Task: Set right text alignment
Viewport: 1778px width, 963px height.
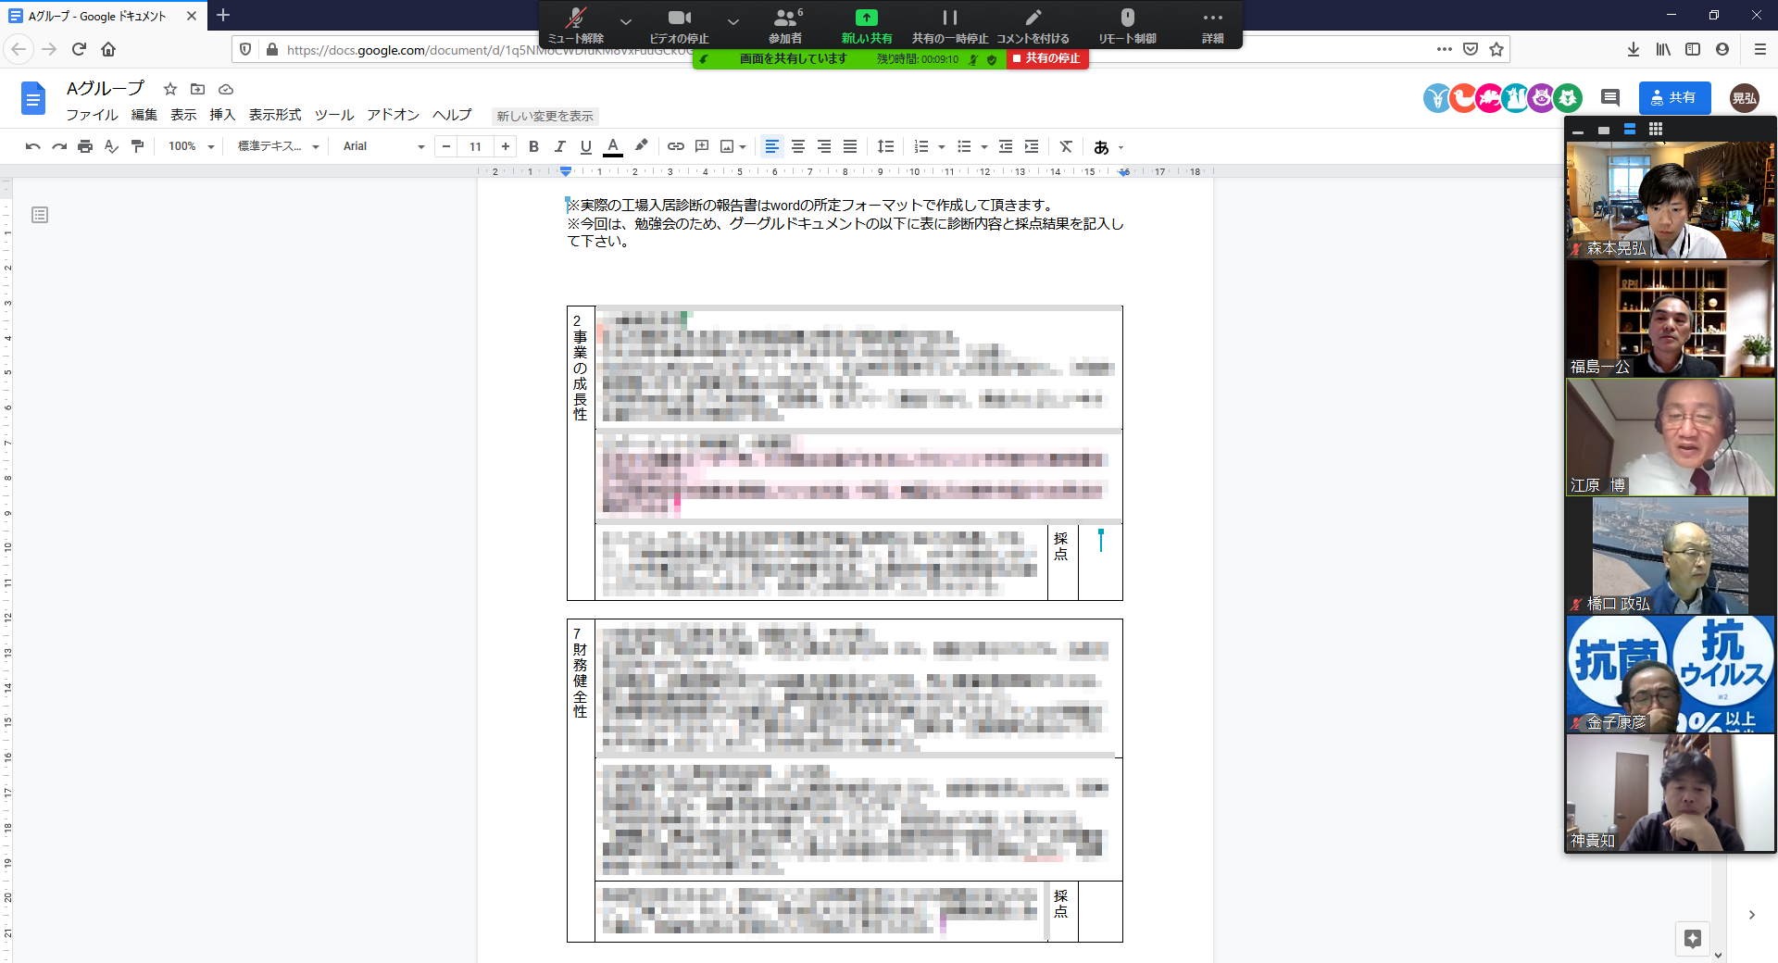Action: click(823, 146)
